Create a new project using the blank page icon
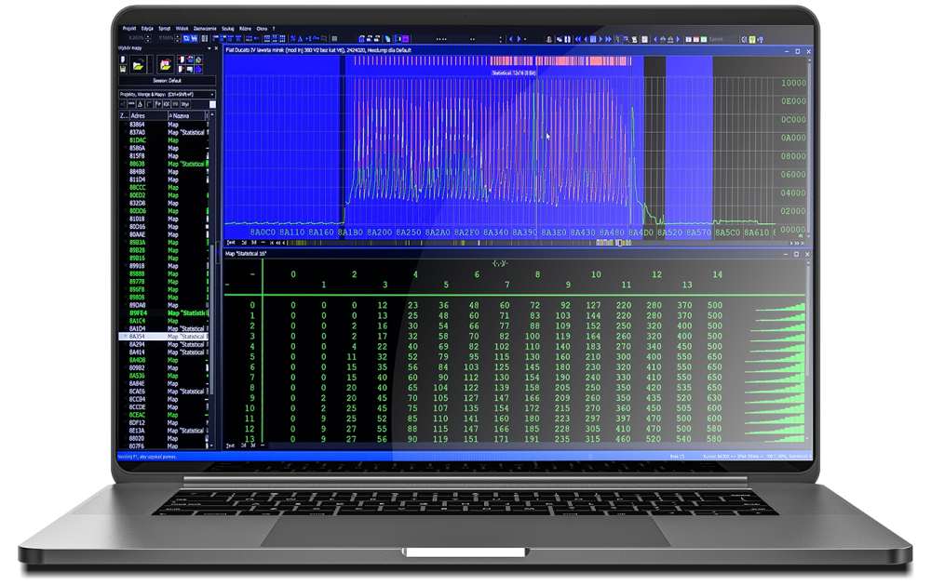The width and height of the screenshot is (931, 585). [123, 59]
